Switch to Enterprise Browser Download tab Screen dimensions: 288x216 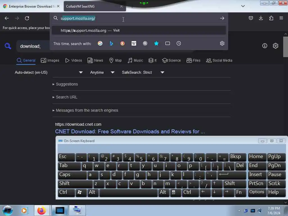[x=31, y=6]
